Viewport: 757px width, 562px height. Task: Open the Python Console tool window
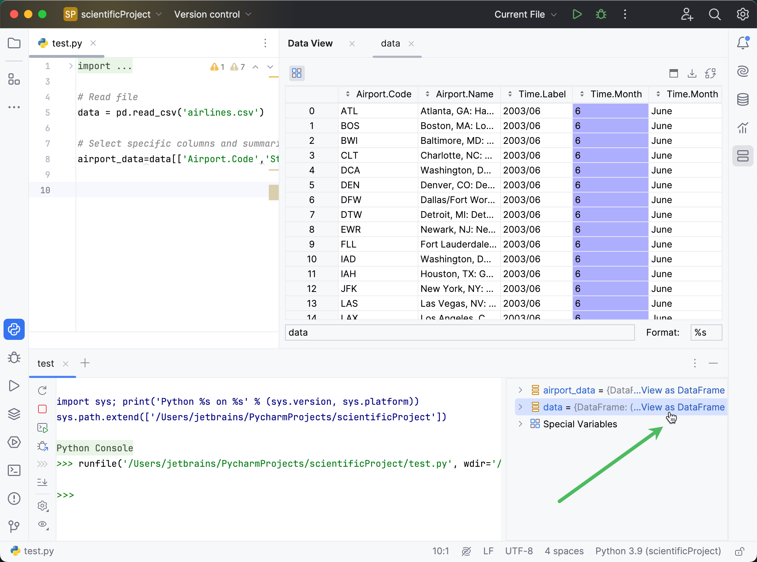point(14,329)
